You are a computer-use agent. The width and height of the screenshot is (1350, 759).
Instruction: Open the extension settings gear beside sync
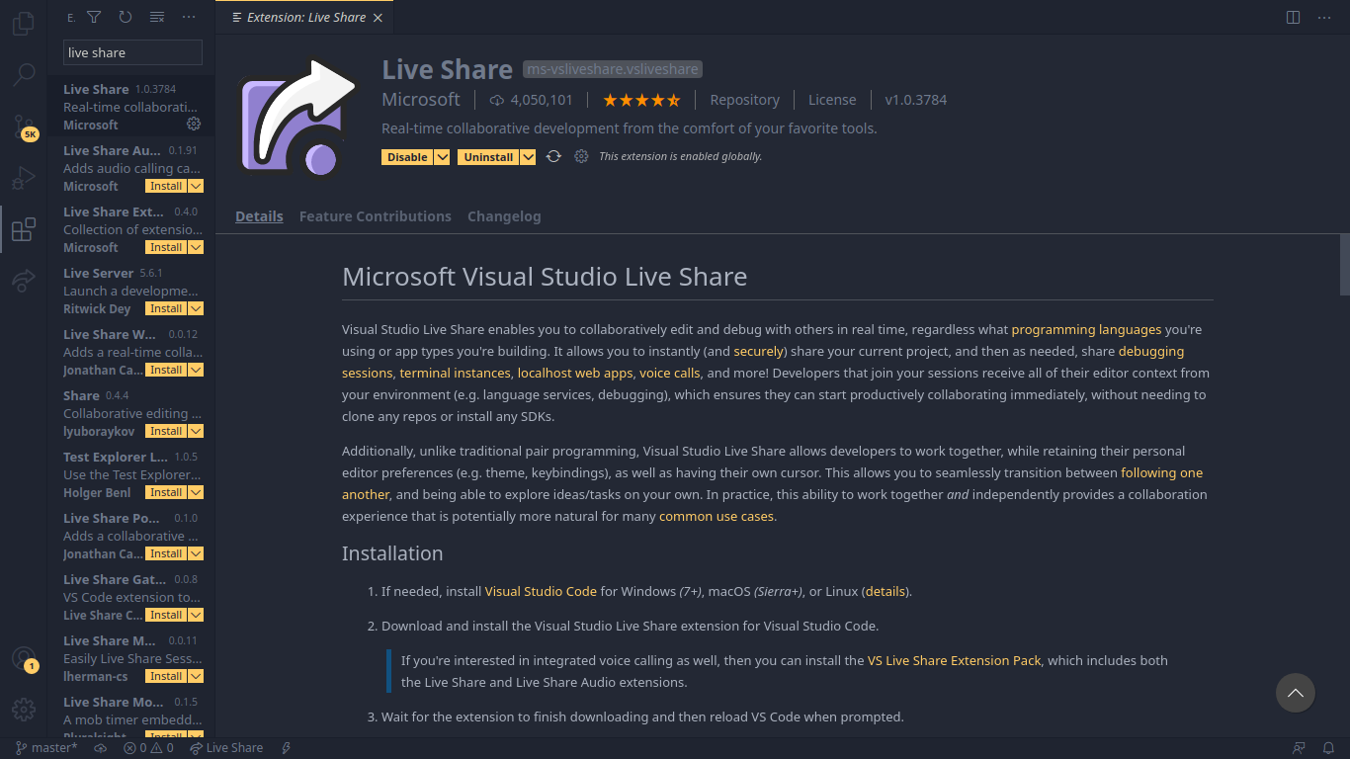pyautogui.click(x=581, y=156)
